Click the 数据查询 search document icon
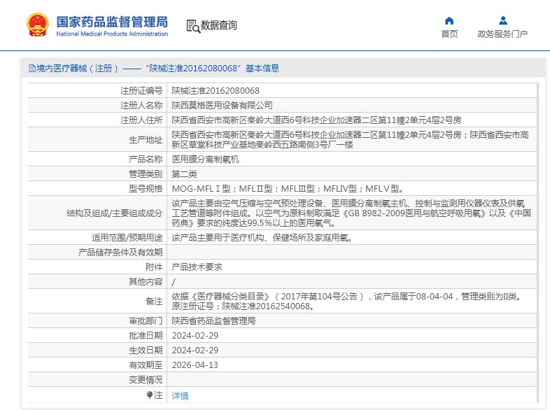Screen dimensions: 550x410 point(192,26)
